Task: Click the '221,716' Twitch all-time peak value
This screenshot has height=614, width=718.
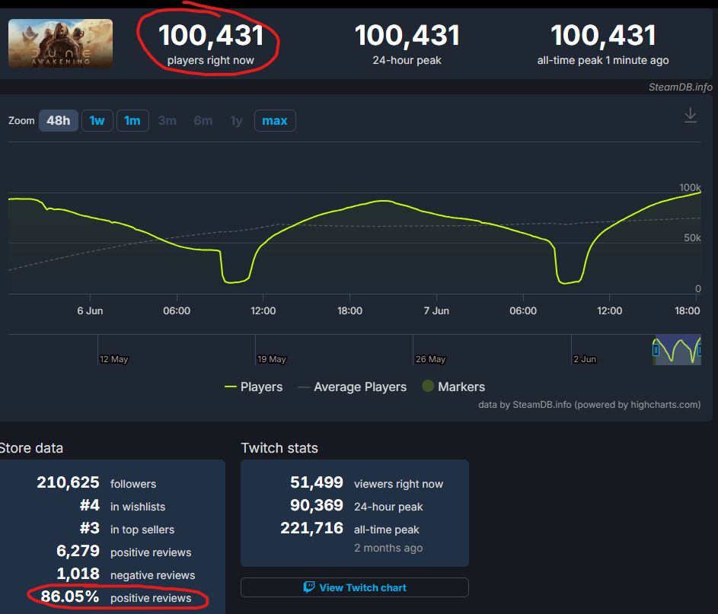Action: point(312,528)
